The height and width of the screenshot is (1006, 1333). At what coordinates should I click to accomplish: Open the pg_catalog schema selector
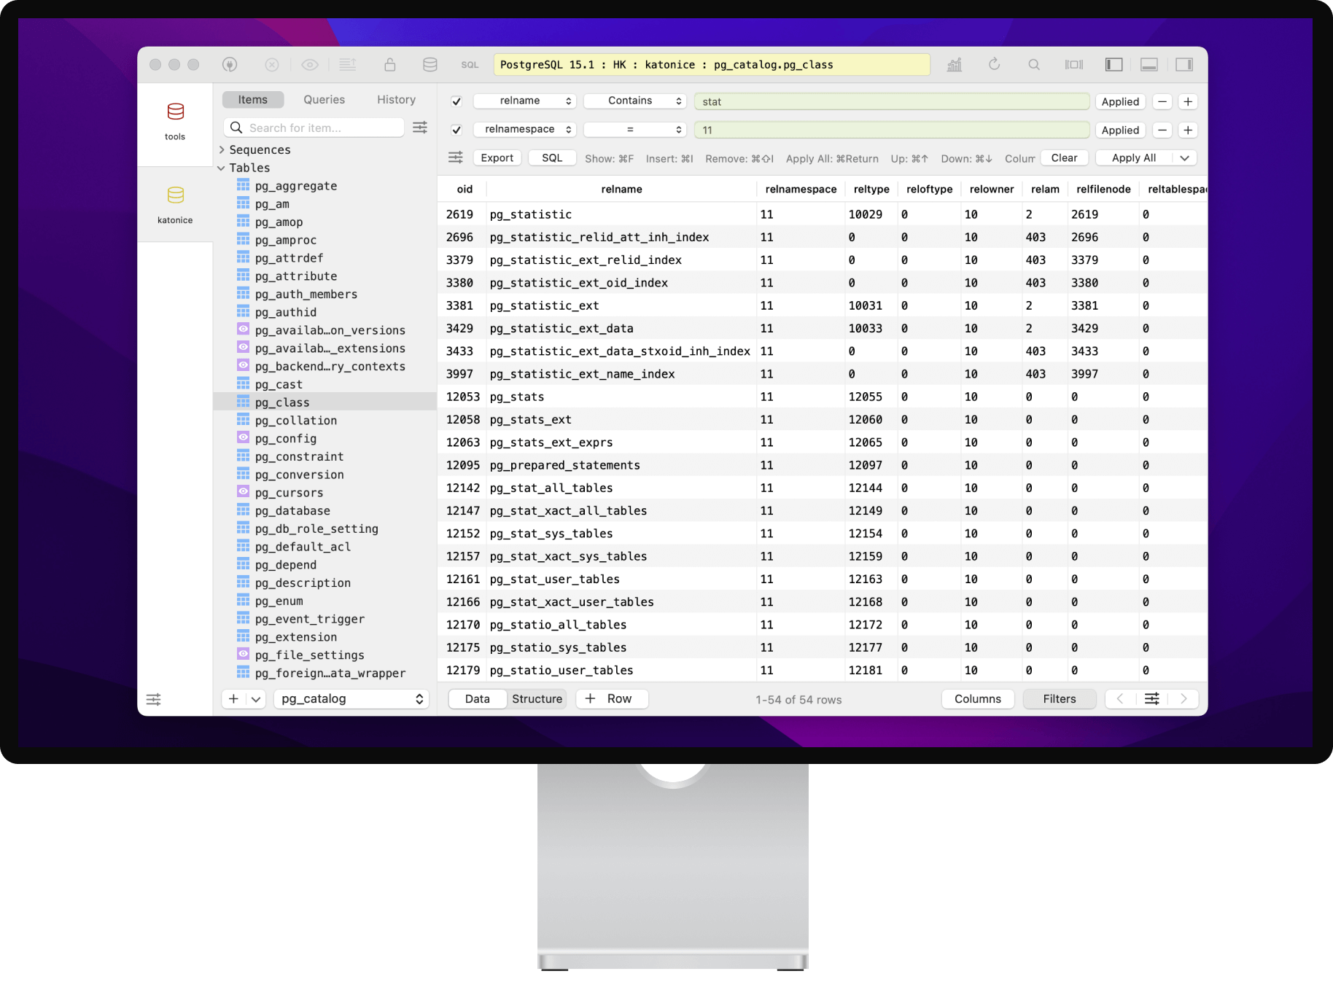click(x=351, y=698)
